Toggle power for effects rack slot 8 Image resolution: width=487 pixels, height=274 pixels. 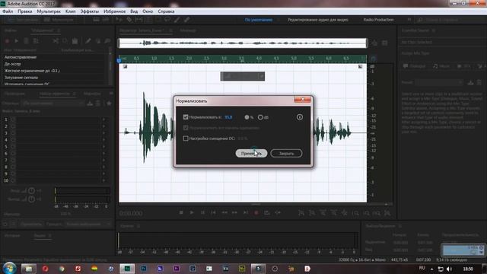[13, 167]
